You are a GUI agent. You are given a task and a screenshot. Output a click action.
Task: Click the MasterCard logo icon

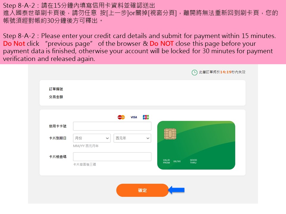(121, 117)
